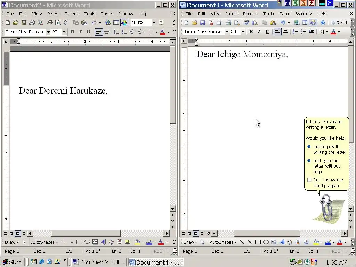Toggle Bold in Document4 formatting toolbar
The width and height of the screenshot is (356, 267).
click(x=251, y=32)
